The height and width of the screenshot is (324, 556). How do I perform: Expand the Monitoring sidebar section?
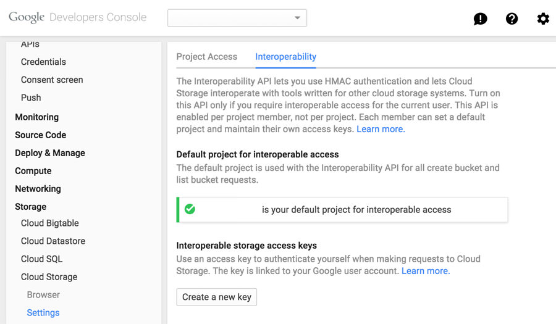(37, 117)
